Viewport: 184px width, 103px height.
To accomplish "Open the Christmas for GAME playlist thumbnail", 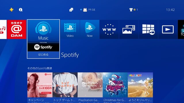I will (x=115, y=85).
